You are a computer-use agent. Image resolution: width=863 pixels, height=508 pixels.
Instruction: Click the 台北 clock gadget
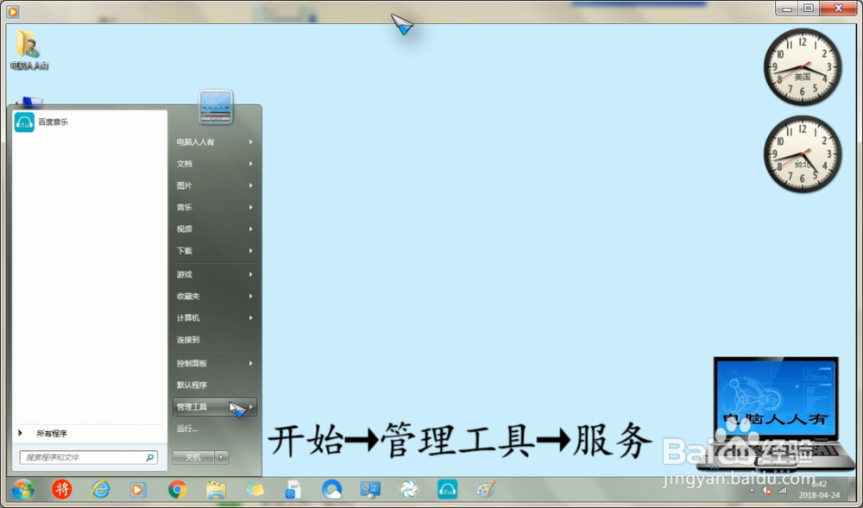click(x=803, y=154)
